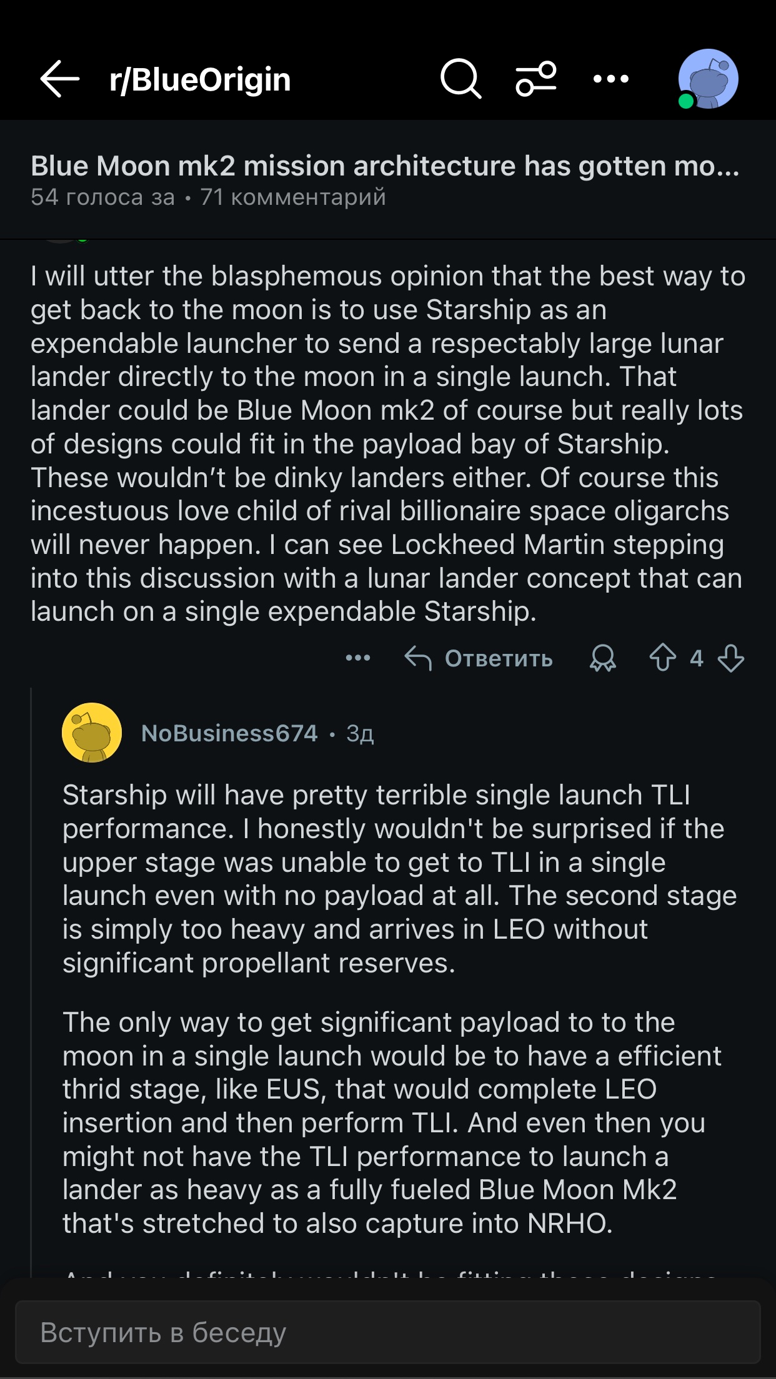The width and height of the screenshot is (776, 1379).
Task: Downvote the Starship launcher comment
Action: tap(730, 658)
